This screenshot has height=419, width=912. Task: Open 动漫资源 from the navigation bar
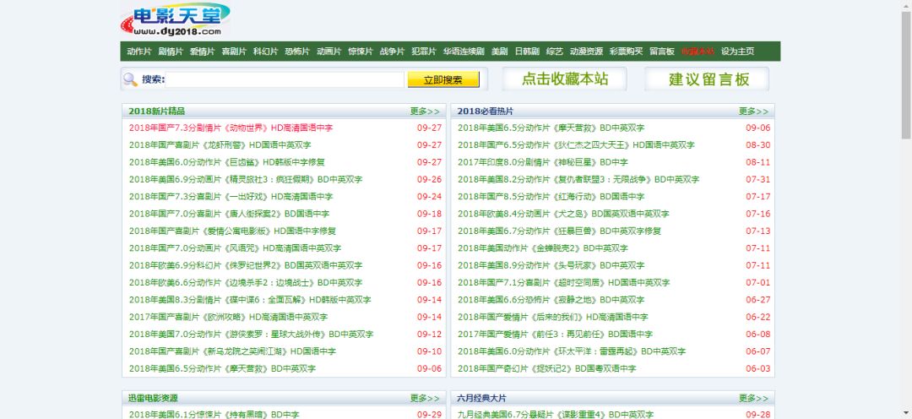(586, 52)
